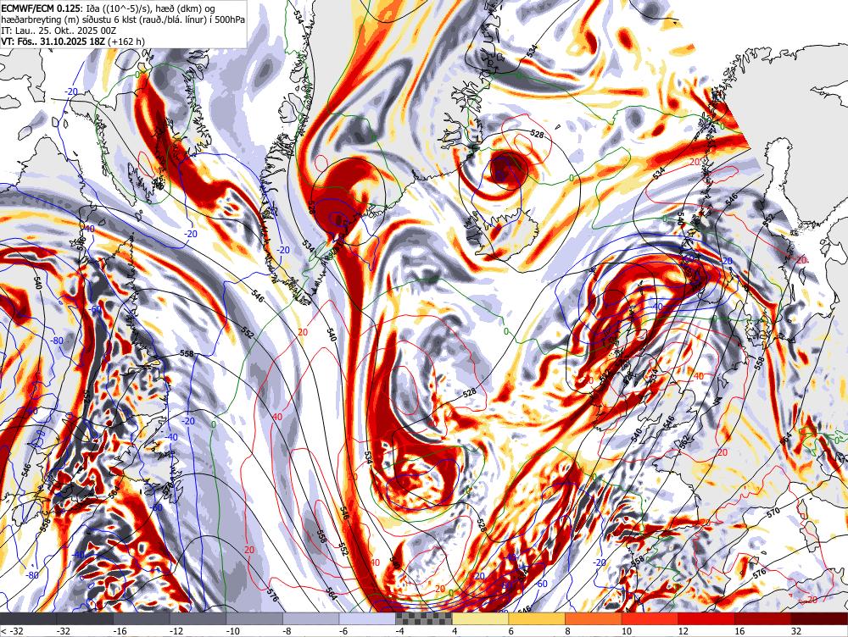Choose the pale blue-grey swatch labeled -8
The width and height of the screenshot is (848, 637).
(311, 618)
